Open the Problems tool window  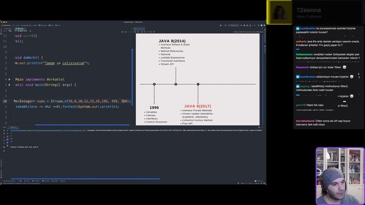coord(36,181)
